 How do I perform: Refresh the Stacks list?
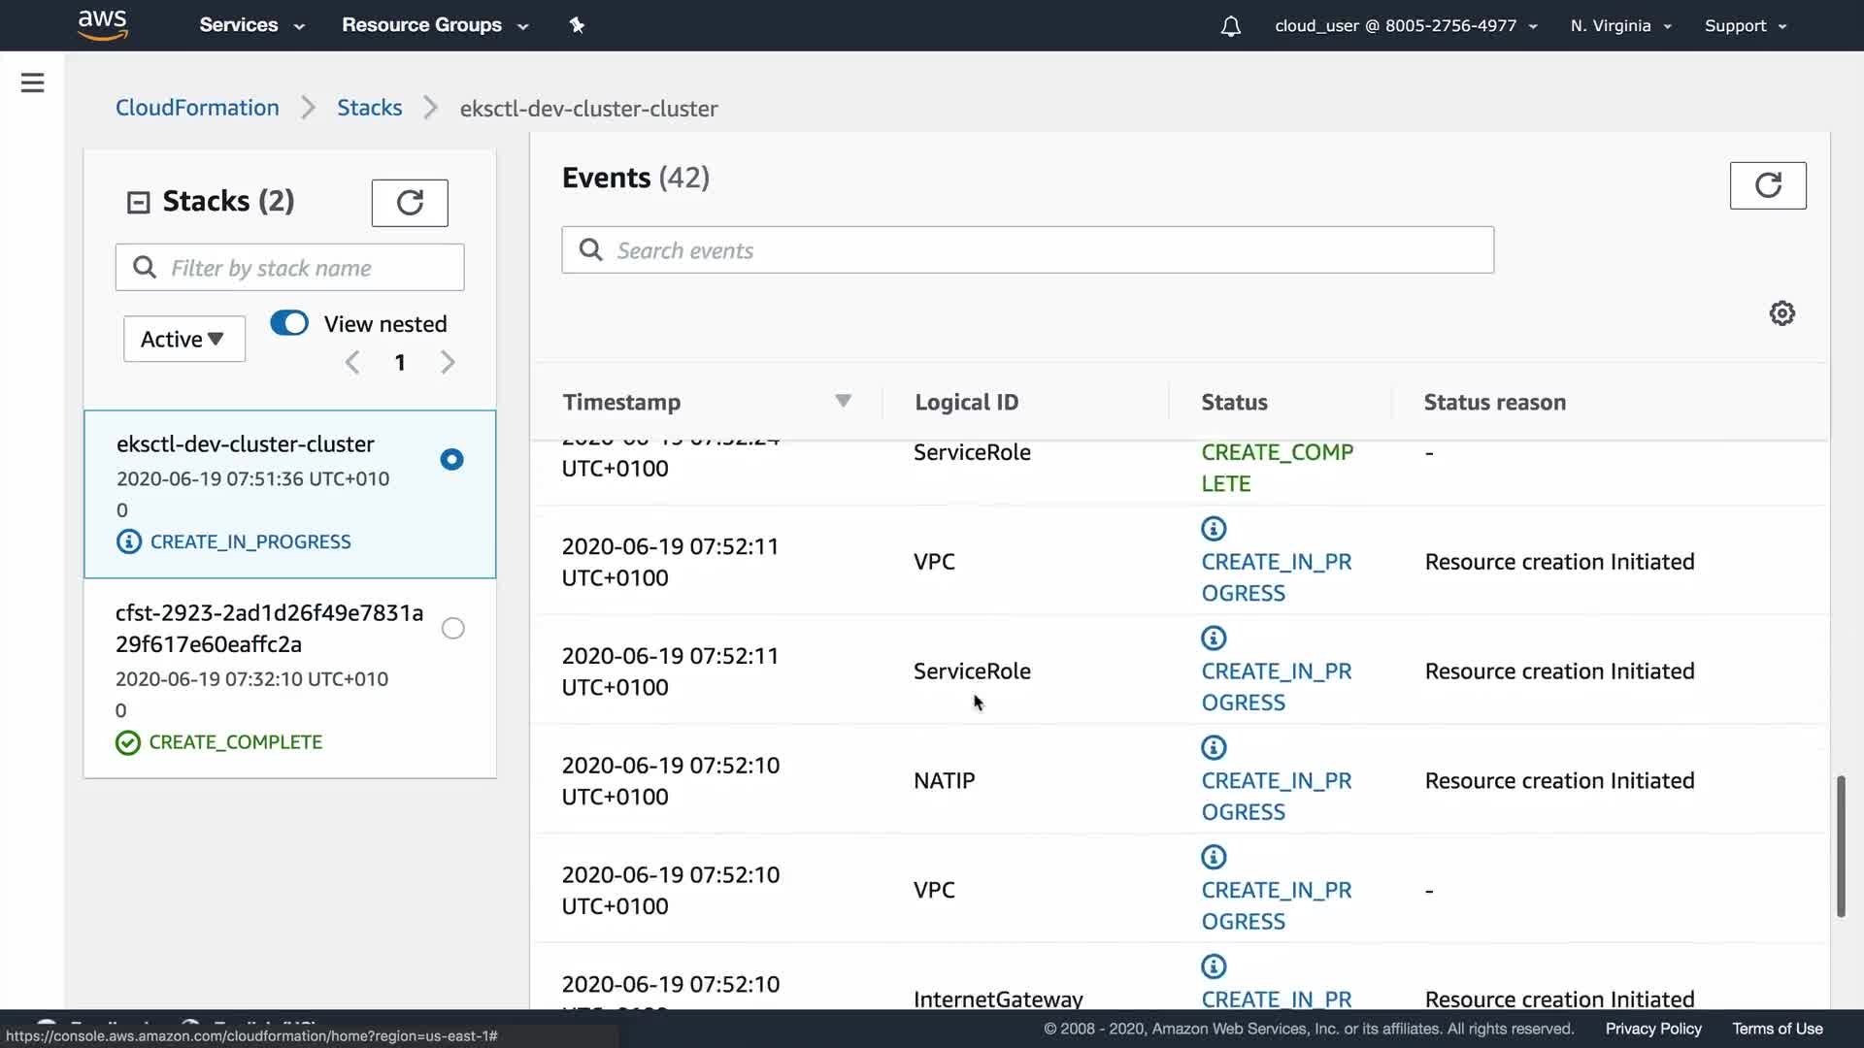click(x=409, y=203)
